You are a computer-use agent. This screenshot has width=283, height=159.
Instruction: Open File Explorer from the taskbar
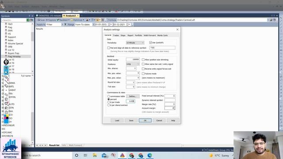click(x=95, y=155)
